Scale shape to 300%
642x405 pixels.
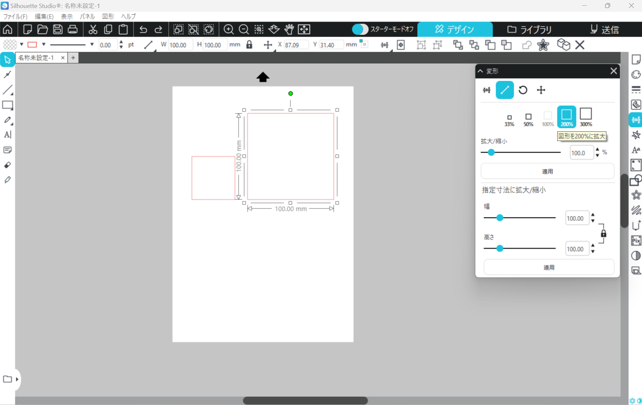click(x=586, y=117)
